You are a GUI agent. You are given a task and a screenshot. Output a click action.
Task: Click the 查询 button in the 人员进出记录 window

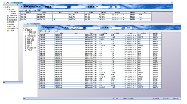(x=129, y=28)
